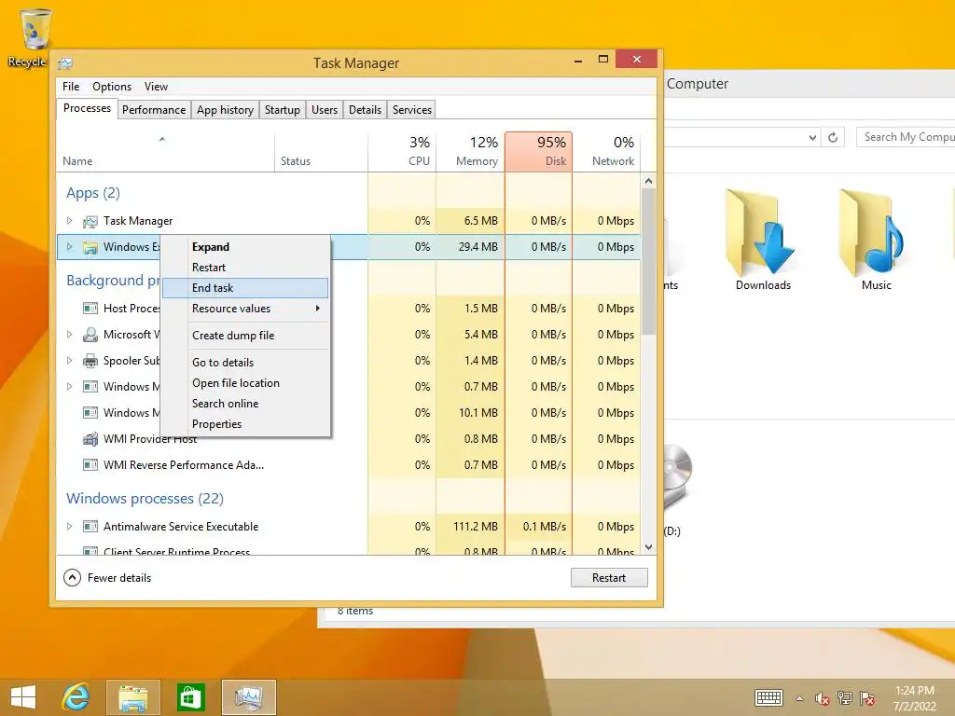Click the process list scrollbar up arrow
955x716 pixels.
(649, 182)
